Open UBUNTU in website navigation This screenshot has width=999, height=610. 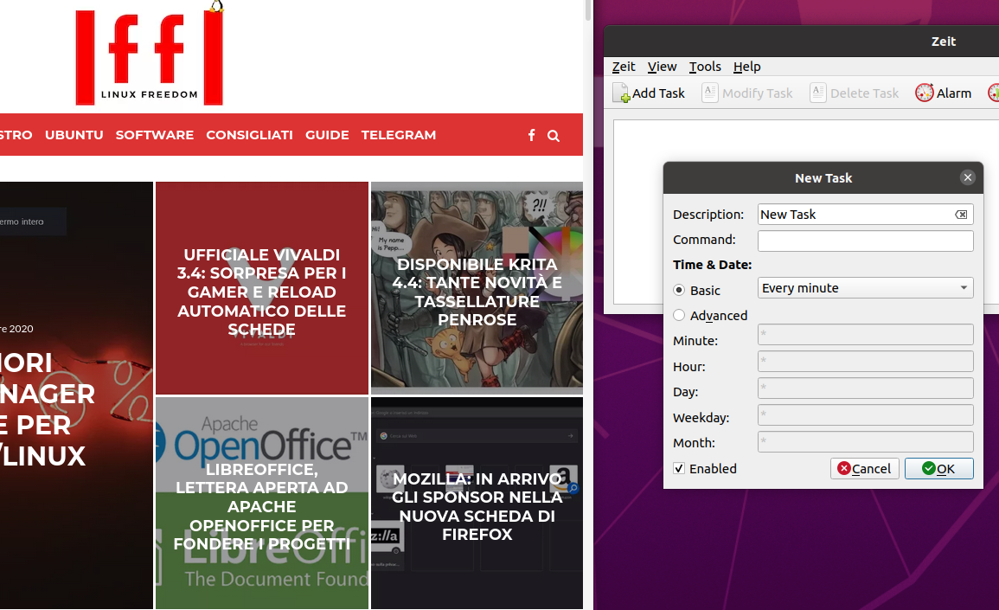tap(74, 135)
